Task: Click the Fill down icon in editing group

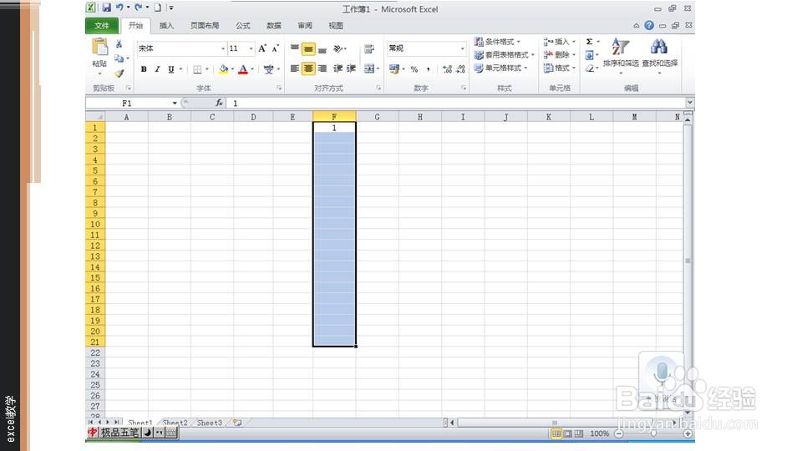Action: coord(589,55)
